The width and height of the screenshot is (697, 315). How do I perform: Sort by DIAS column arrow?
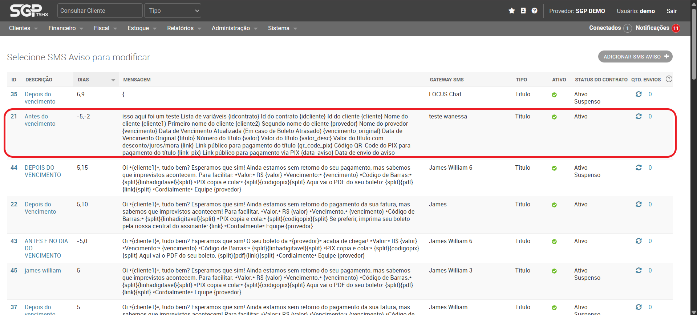tap(113, 80)
